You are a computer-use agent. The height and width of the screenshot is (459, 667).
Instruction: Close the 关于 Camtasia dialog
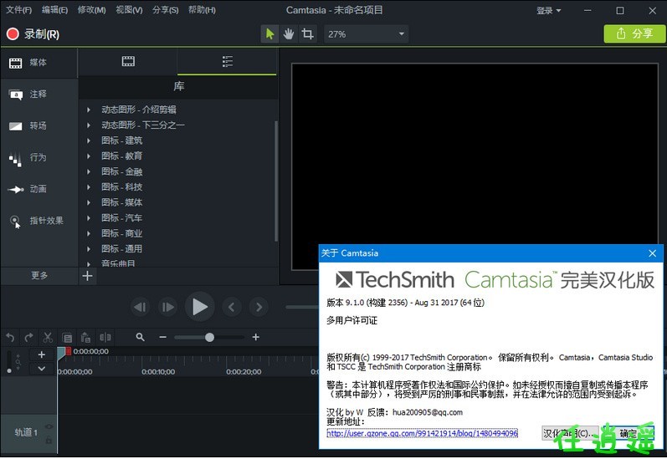653,253
